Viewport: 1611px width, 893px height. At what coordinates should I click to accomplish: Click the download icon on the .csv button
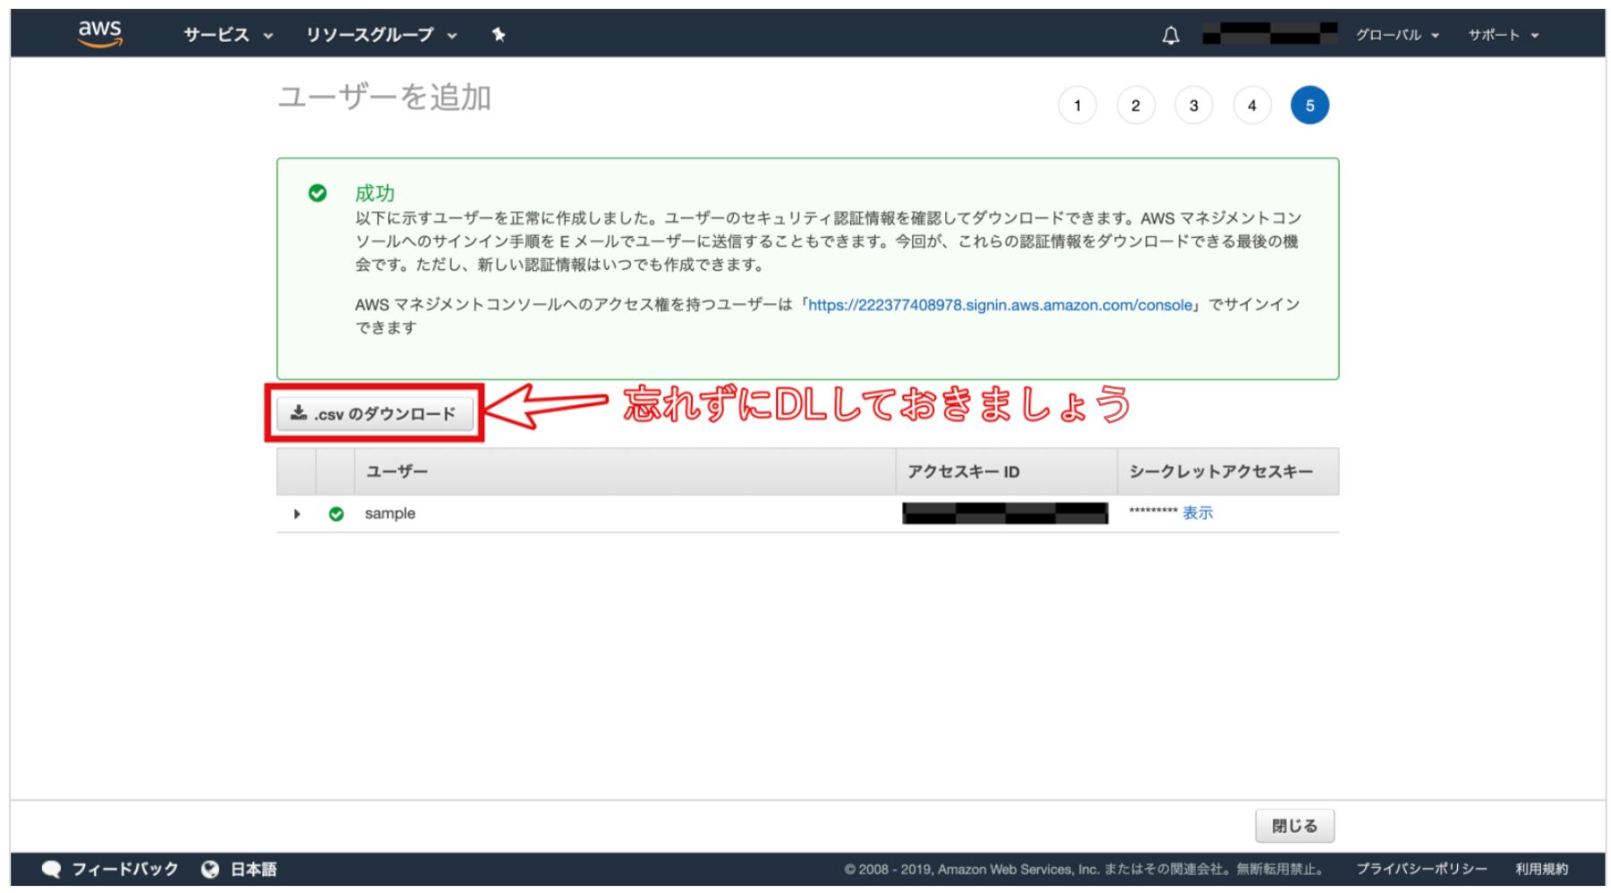(297, 412)
